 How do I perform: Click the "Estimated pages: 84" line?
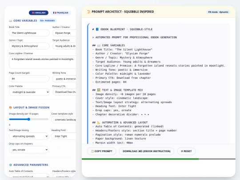(109, 82)
